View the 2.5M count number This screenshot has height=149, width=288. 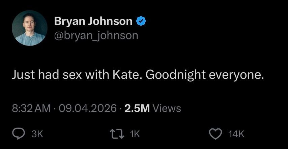[137, 108]
